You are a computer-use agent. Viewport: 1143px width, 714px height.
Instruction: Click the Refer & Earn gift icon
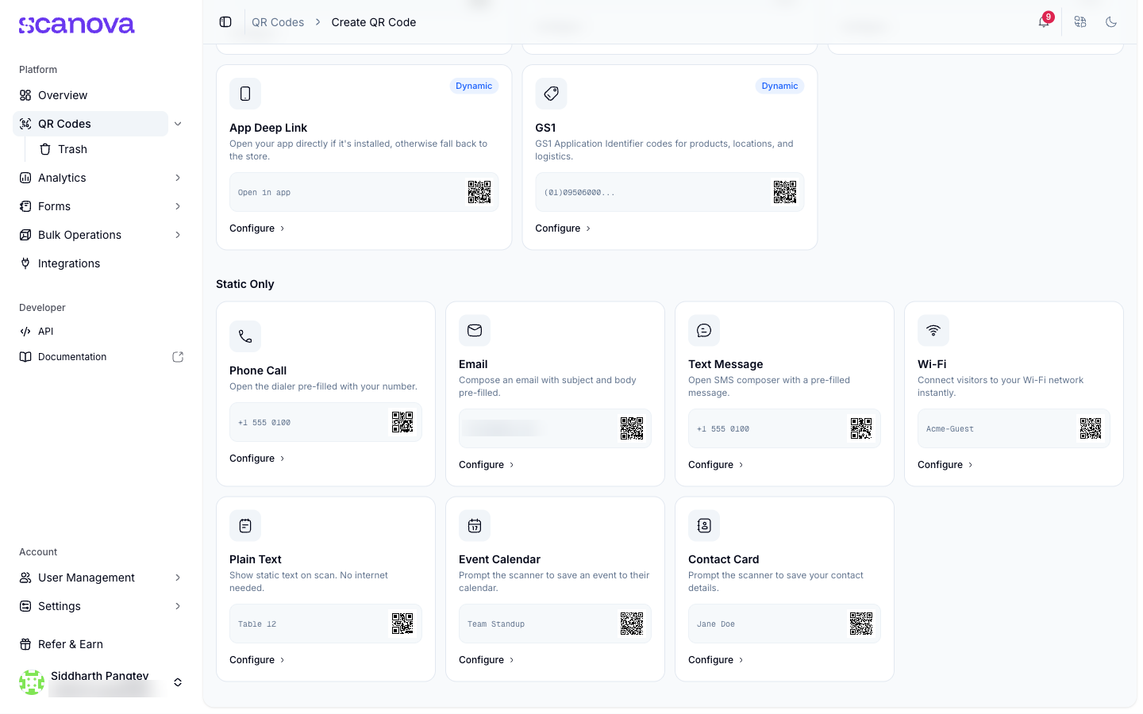pos(25,644)
